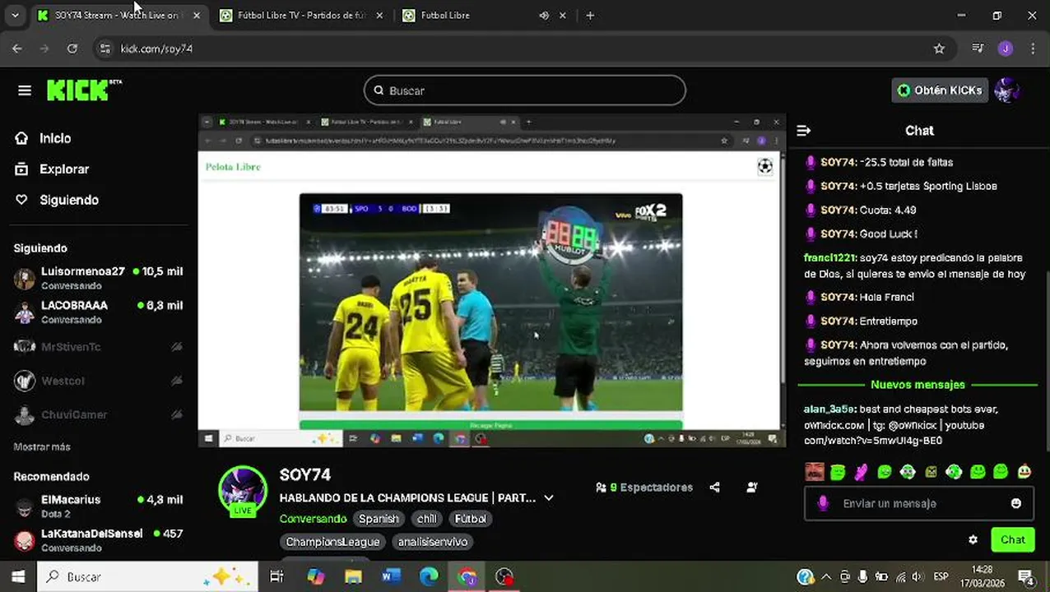This screenshot has height=592, width=1050.
Task: Open LACOBRAAA channel in sidebar
Action: pyautogui.click(x=99, y=312)
